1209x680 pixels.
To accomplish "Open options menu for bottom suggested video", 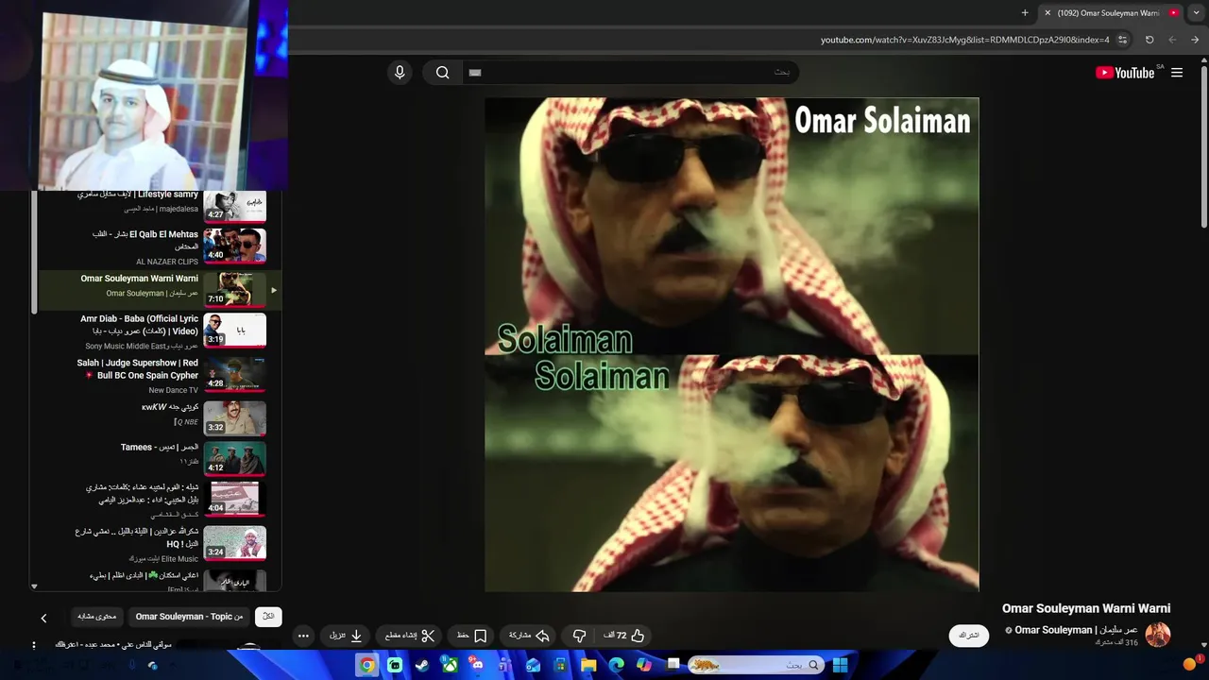I will [x=34, y=645].
